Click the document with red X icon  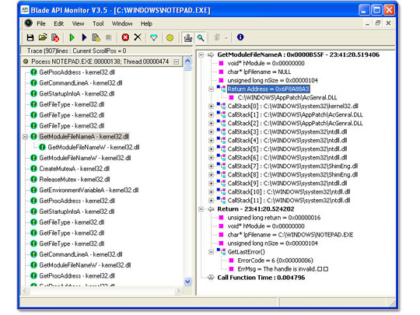[55, 37]
